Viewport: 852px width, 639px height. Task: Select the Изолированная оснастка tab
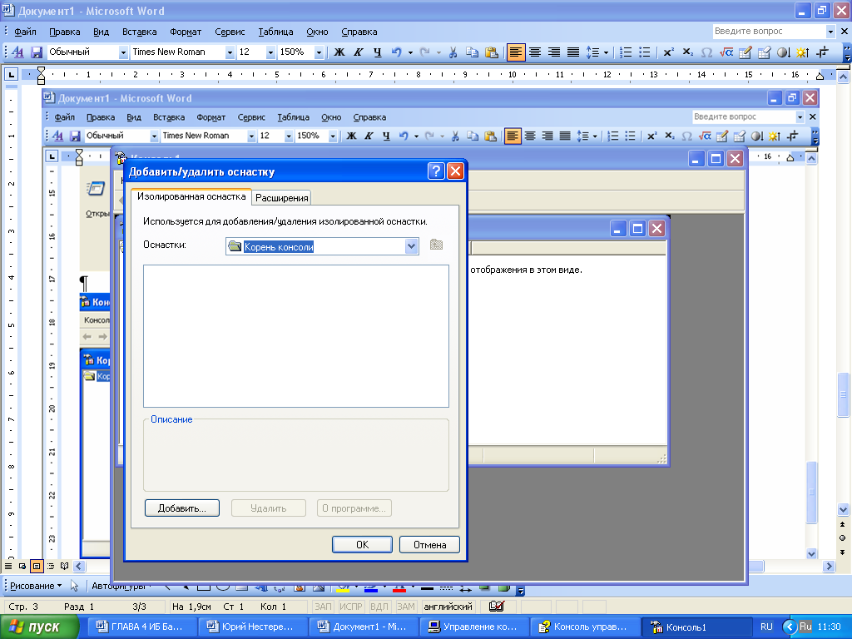191,196
